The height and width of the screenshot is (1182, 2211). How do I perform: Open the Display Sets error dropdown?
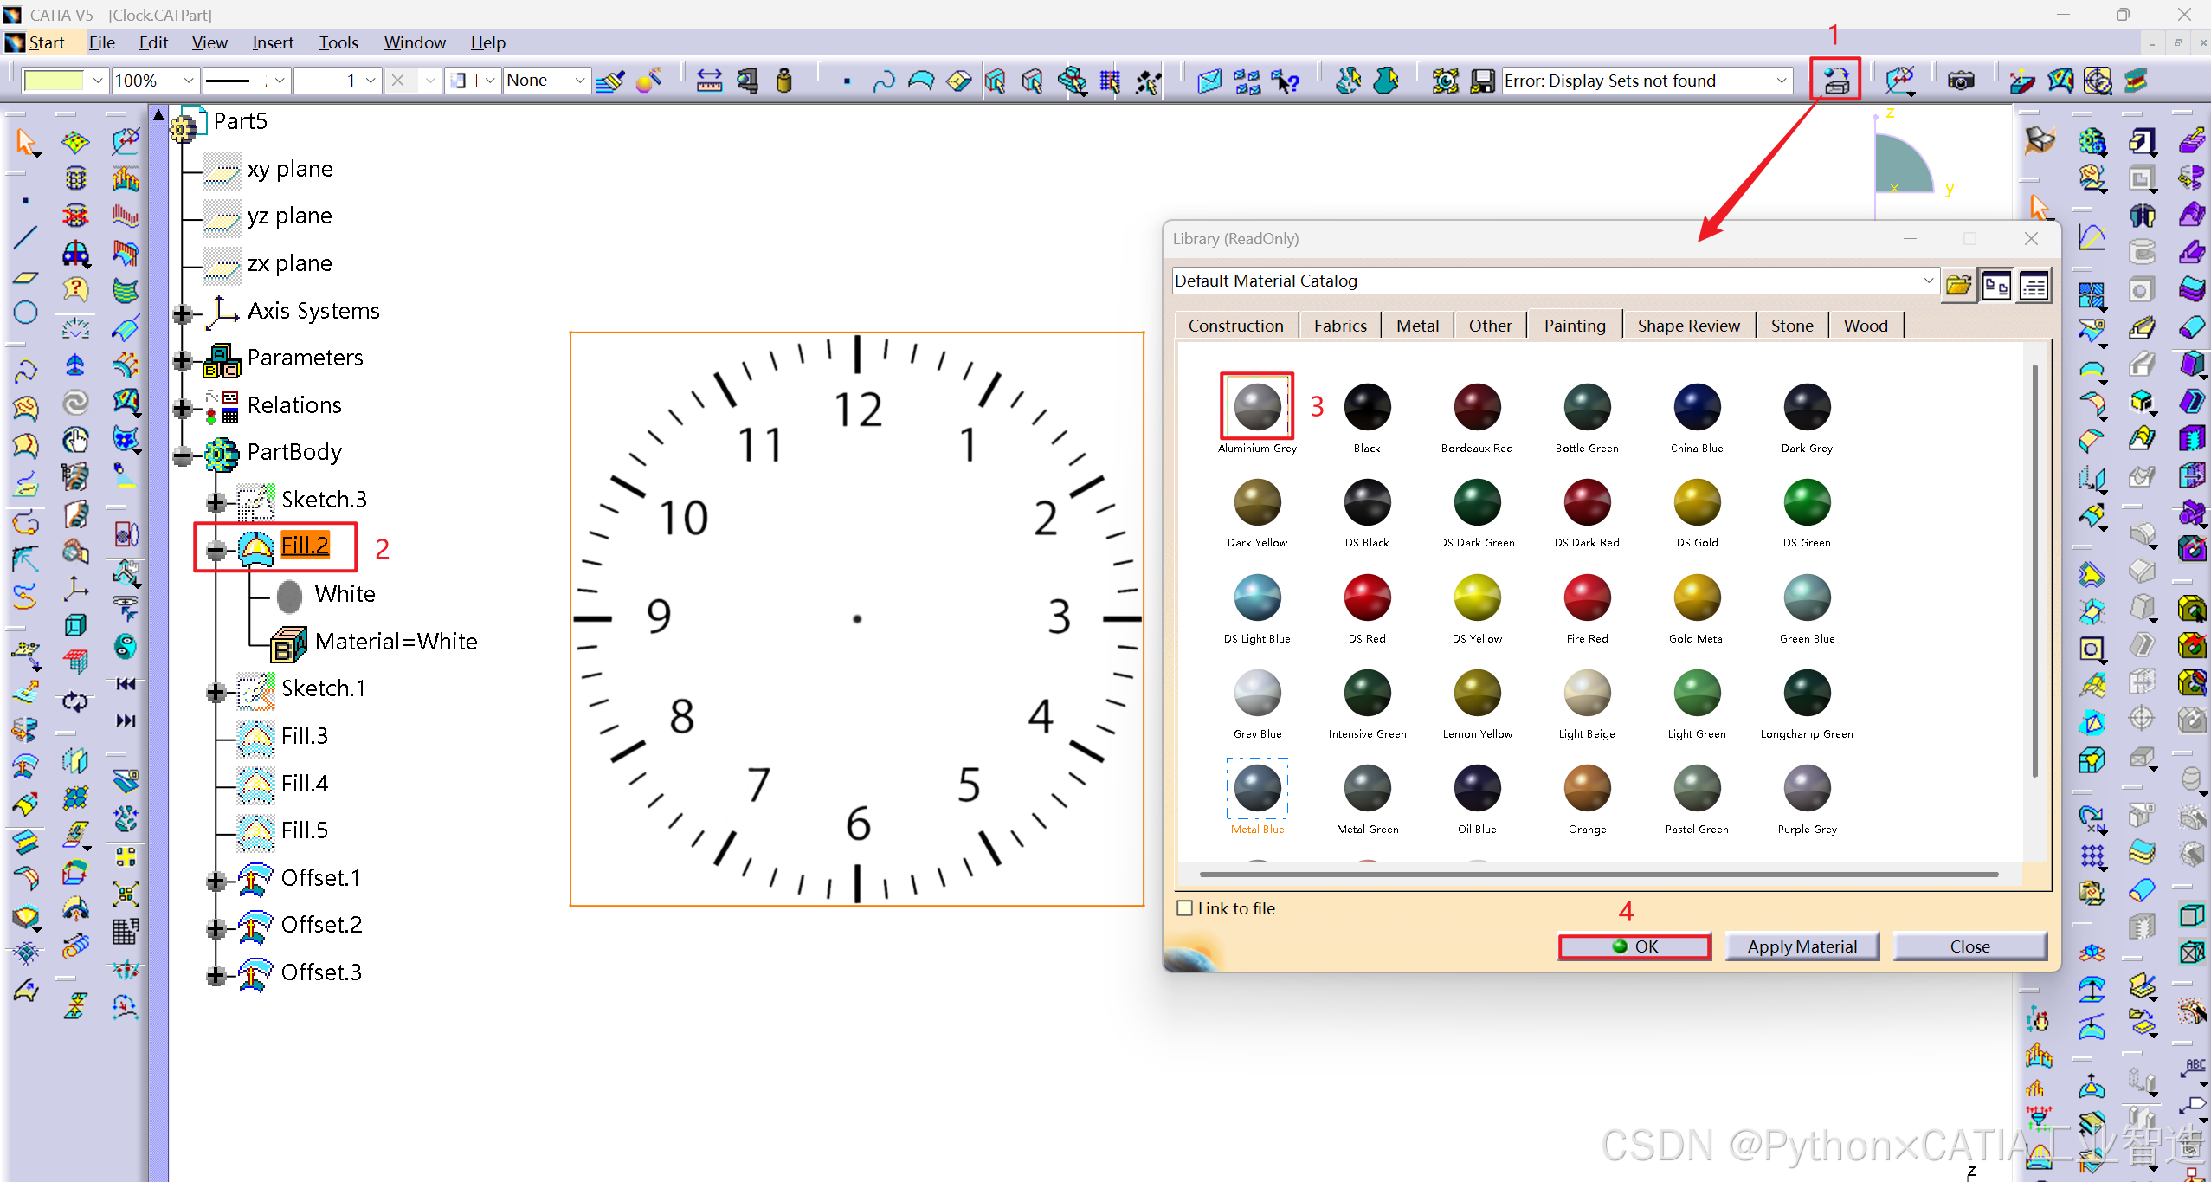(1782, 81)
